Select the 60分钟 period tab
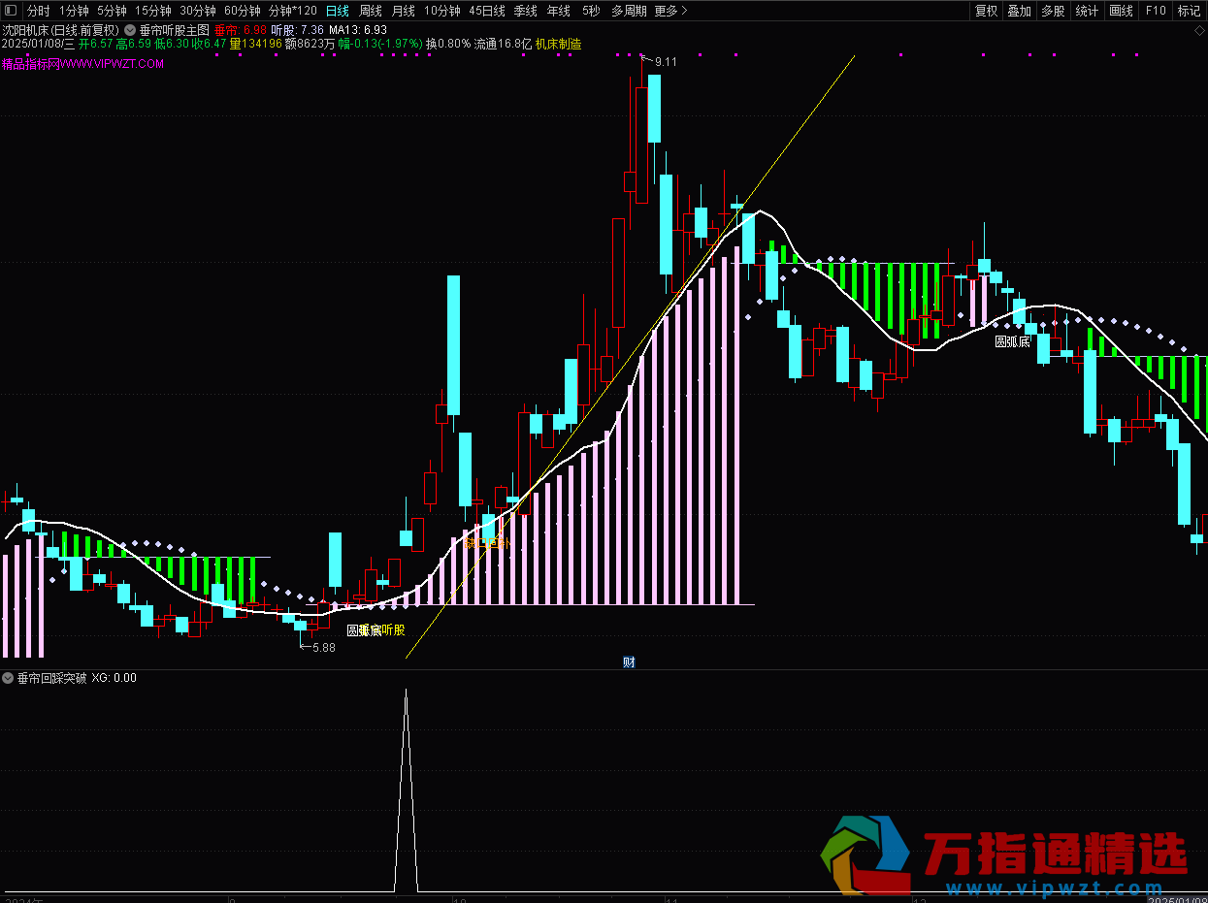 [243, 11]
